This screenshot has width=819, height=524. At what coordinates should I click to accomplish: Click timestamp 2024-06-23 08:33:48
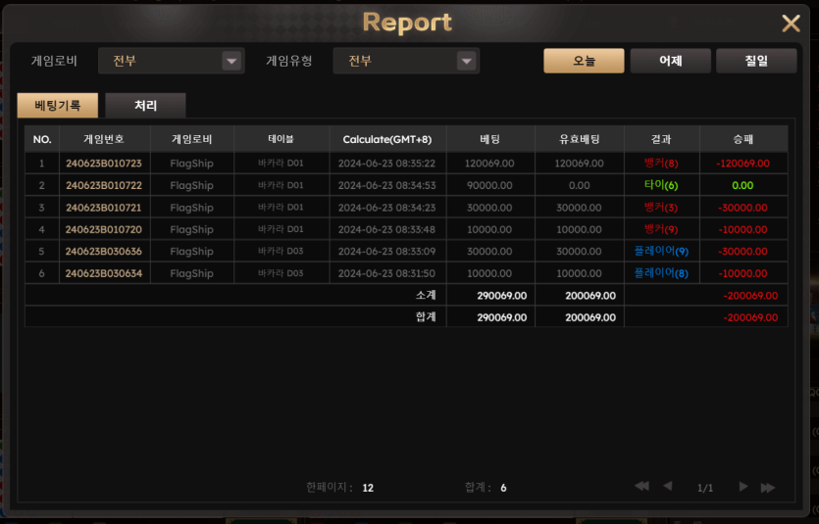[387, 229]
